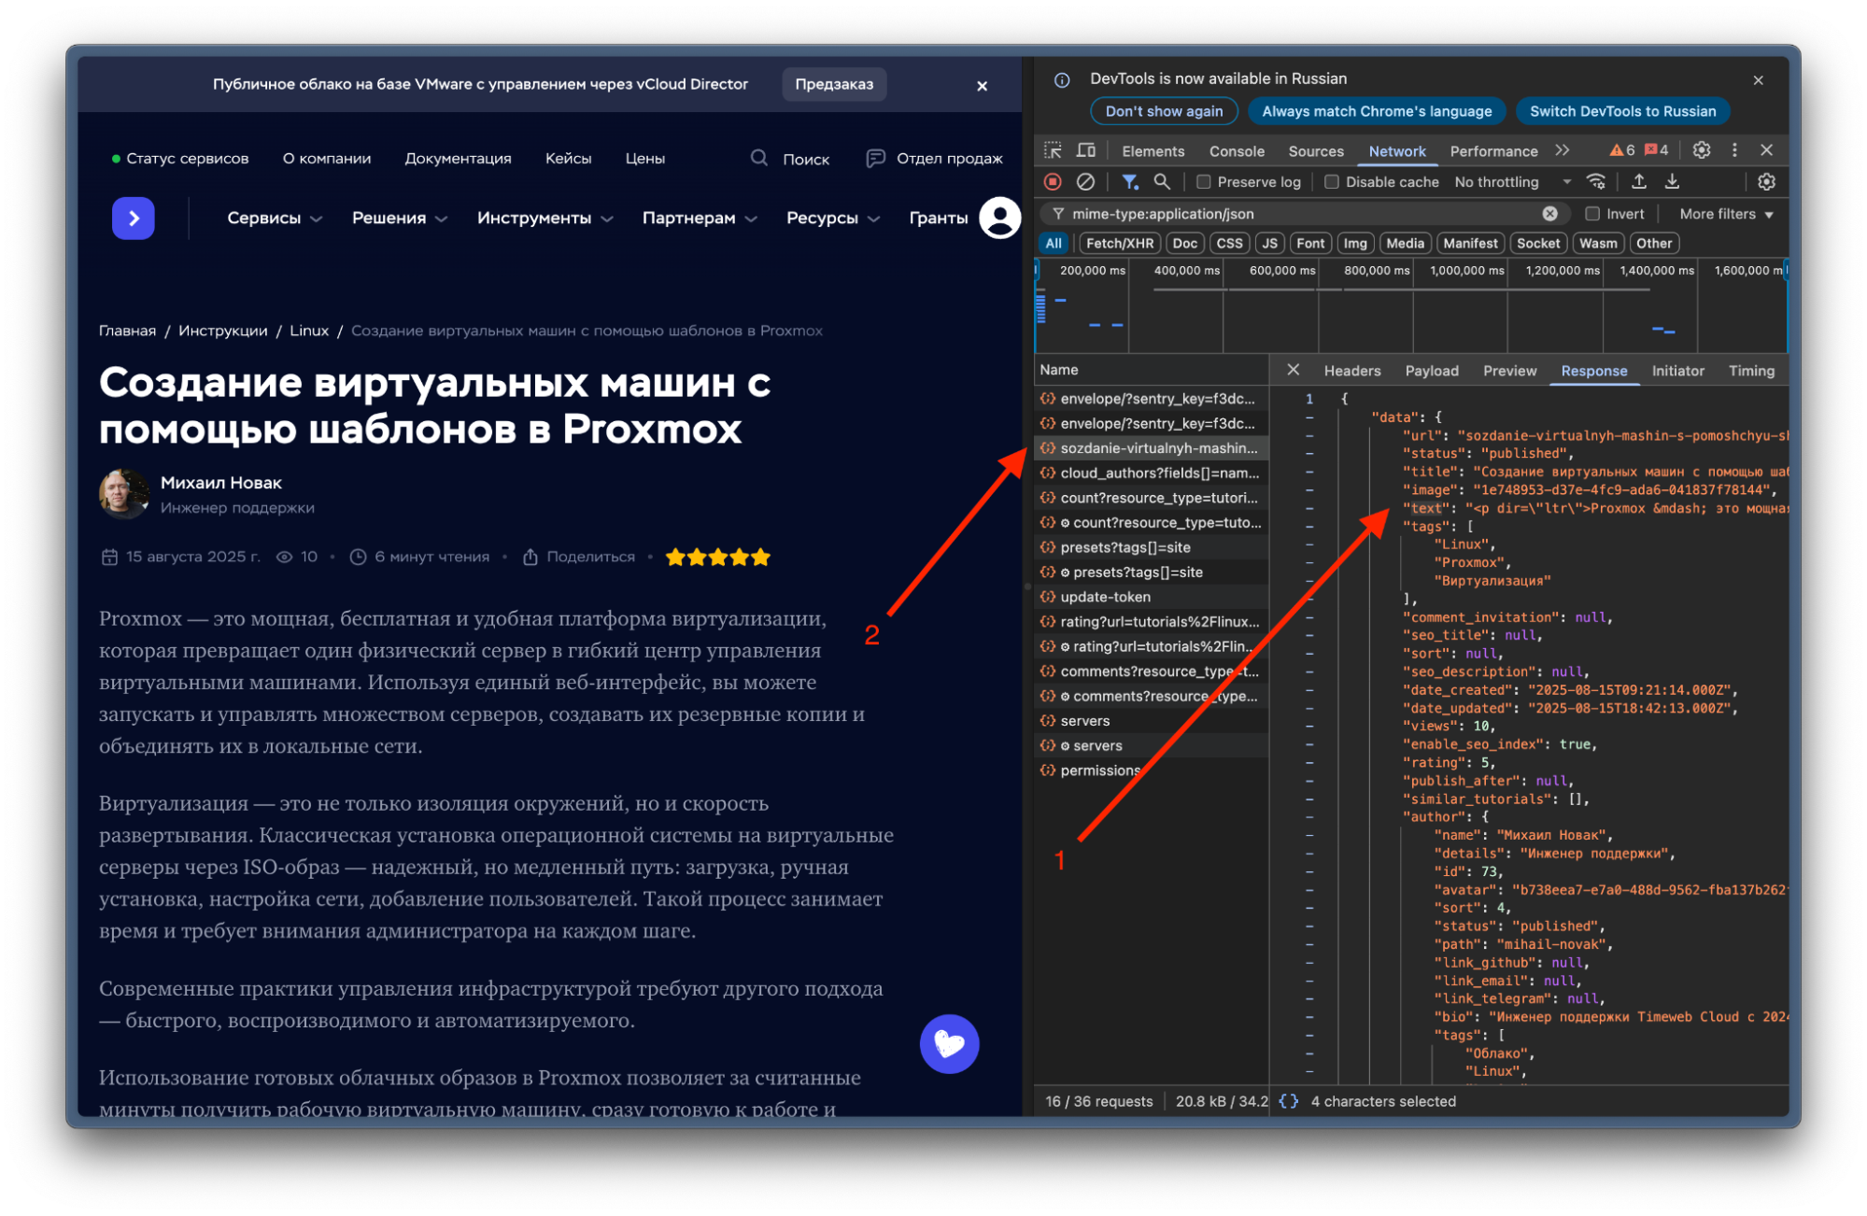1867x1216 pixels.
Task: Click the export HAR download icon
Action: 1672,182
